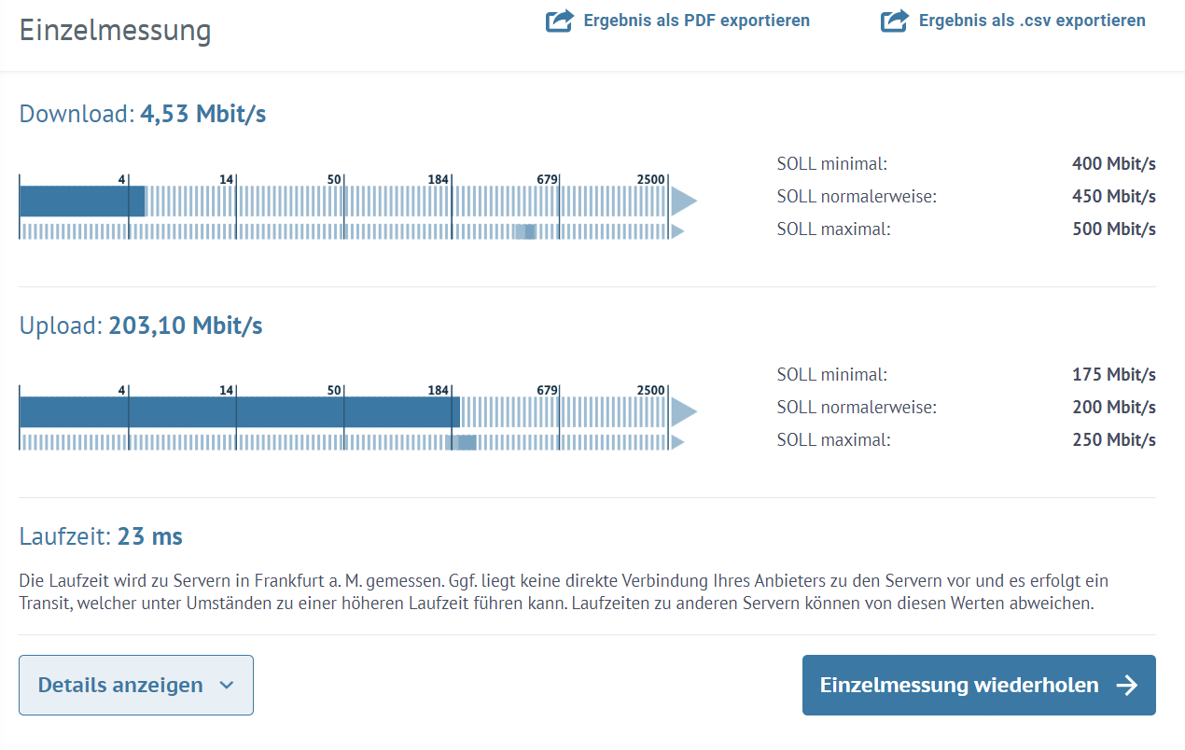Click the PDF export share icon
Screen dimensions: 1185x750
[x=559, y=21]
